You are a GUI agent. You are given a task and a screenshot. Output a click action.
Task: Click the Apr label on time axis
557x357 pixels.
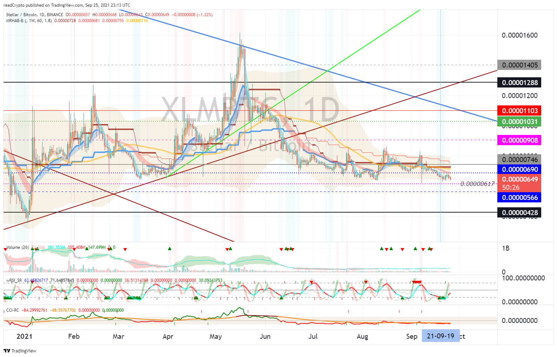[x=168, y=336]
